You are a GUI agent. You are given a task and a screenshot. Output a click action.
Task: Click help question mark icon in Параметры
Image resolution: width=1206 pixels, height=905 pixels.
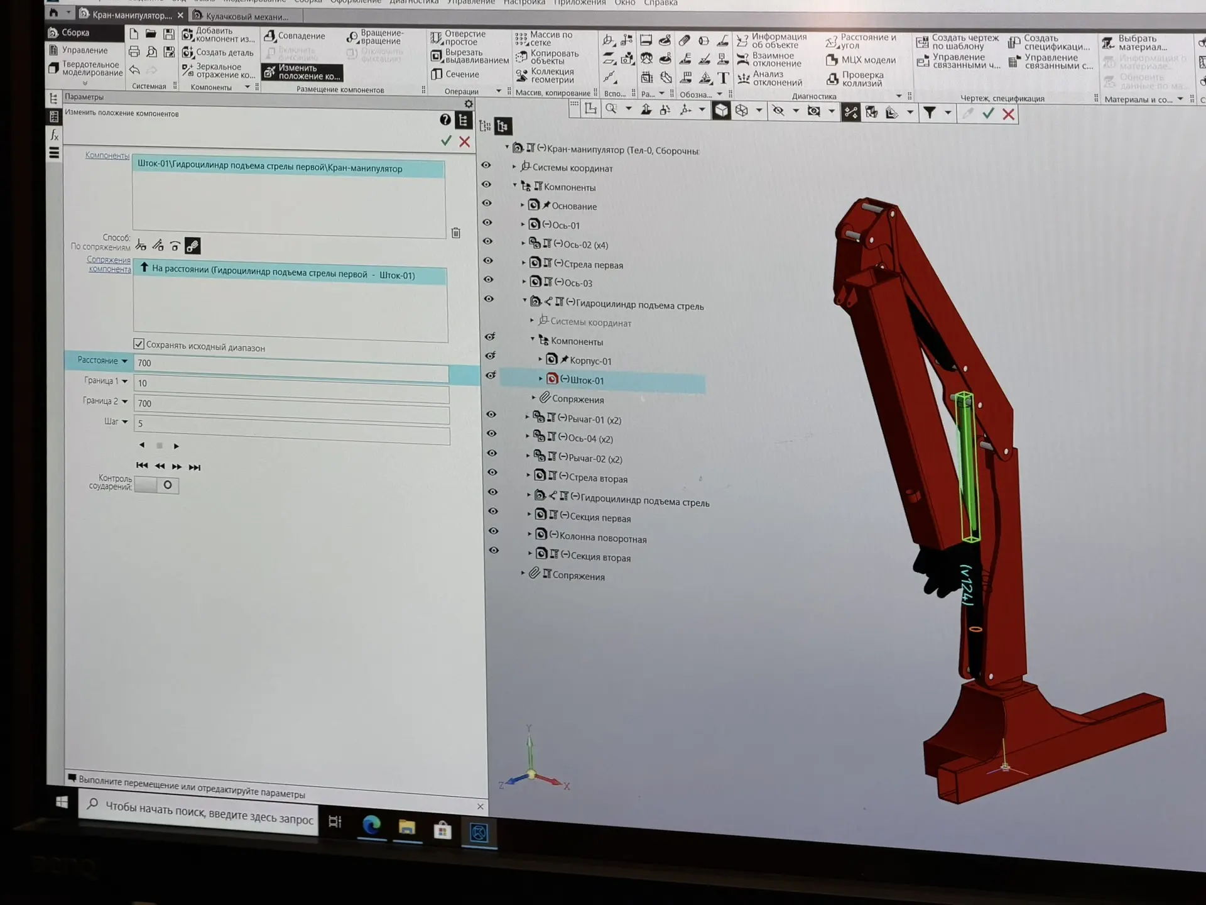tap(445, 119)
